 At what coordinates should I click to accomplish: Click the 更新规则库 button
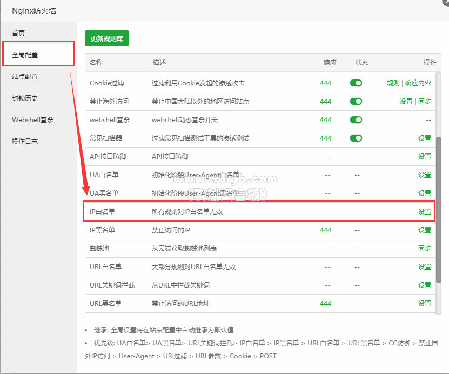click(x=107, y=38)
